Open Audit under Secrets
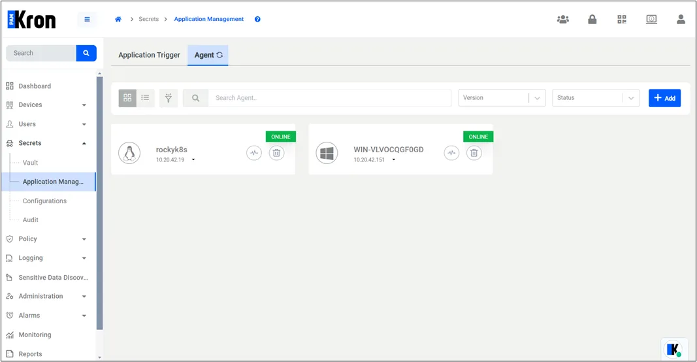 30,220
